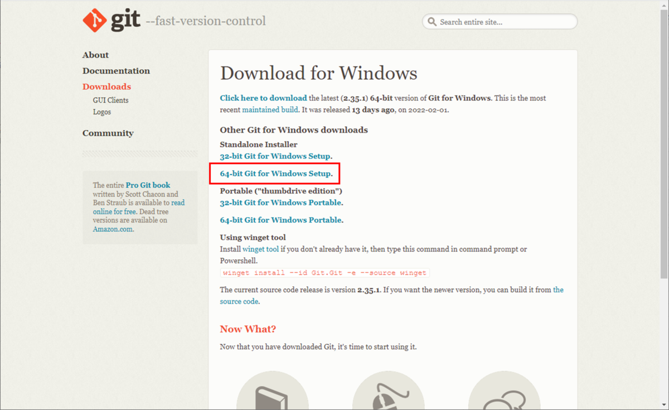Download 32-bit Git for Windows Setup
The image size is (669, 410).
click(275, 156)
